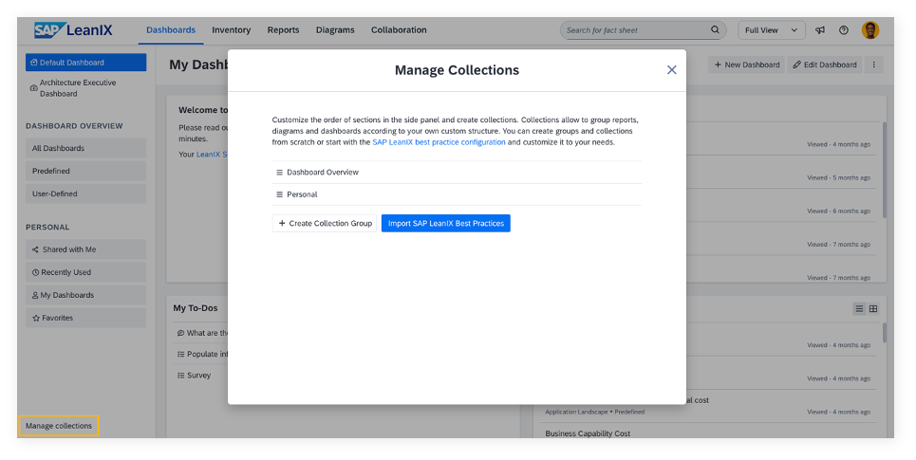The width and height of the screenshot is (916, 460).
Task: Switch to list view icon
Action: click(859, 309)
